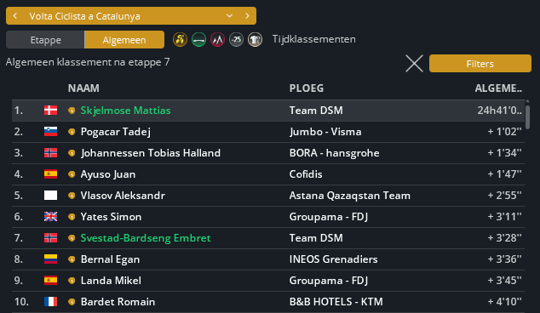Select the Algemeen tab
This screenshot has width=540, height=313.
(x=124, y=40)
